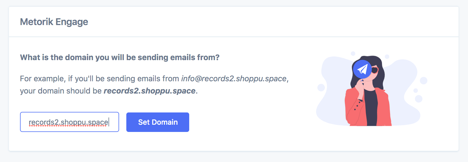Click the sending emails domain question heading
This screenshot has width=468, height=162.
tap(120, 57)
